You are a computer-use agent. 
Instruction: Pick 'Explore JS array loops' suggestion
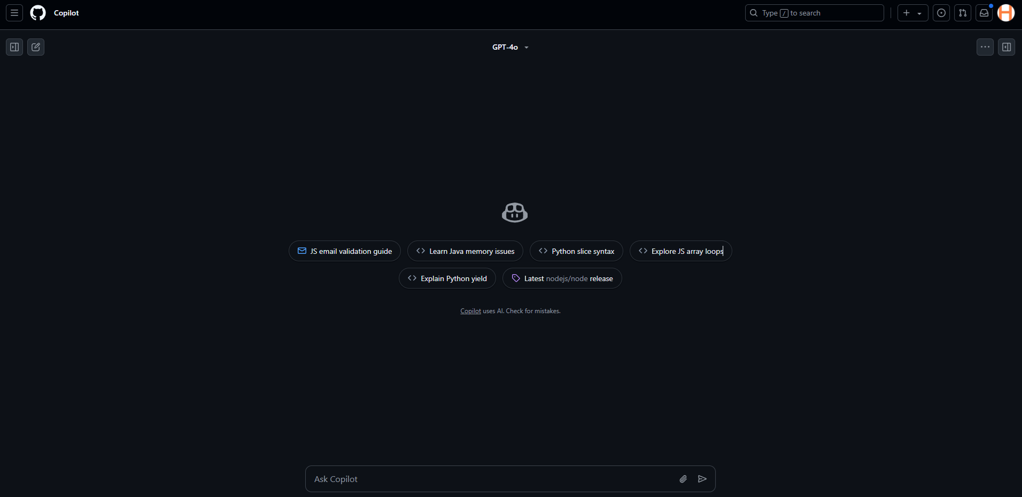pos(681,251)
